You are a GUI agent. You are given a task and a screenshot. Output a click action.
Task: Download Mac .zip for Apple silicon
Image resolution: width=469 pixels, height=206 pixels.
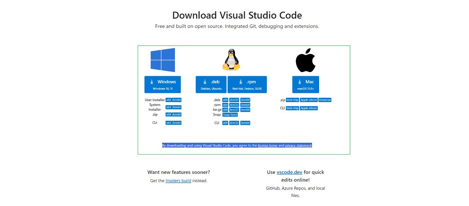coord(309,100)
